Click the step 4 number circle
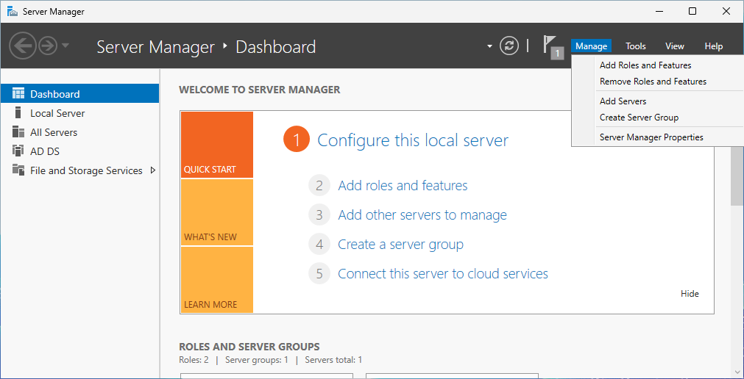744x379 pixels. tap(319, 245)
